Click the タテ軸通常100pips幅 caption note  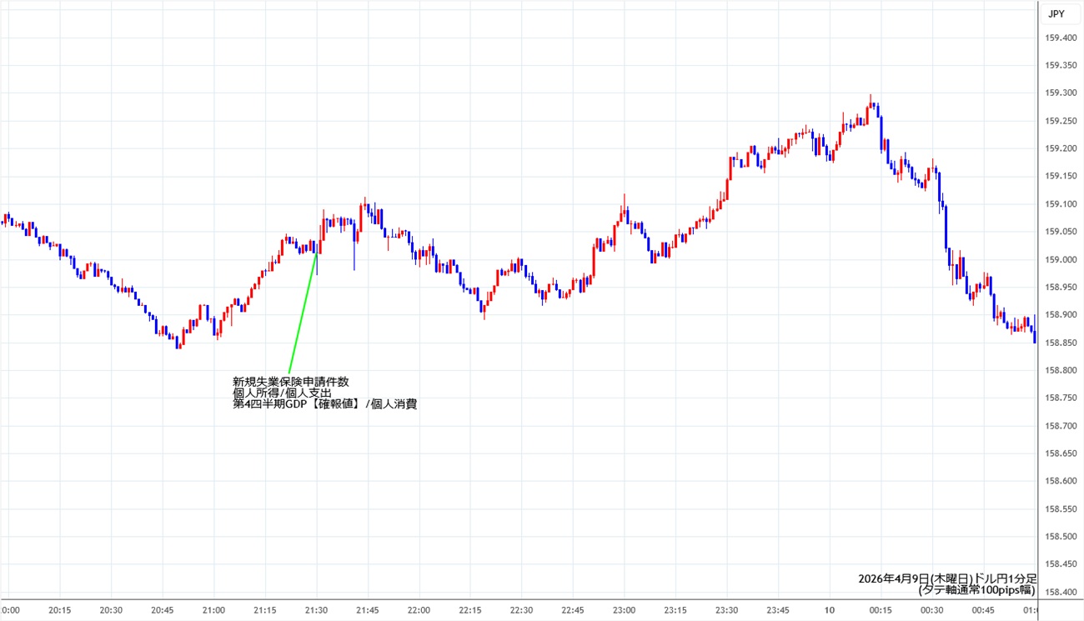(976, 590)
